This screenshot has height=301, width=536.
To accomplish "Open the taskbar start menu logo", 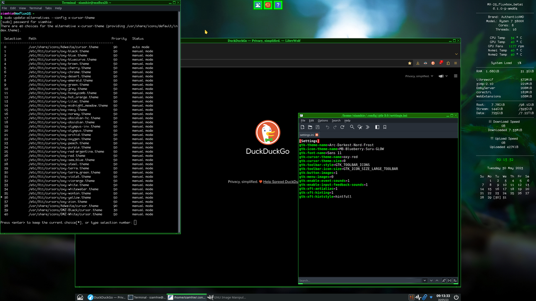I will pos(80,297).
